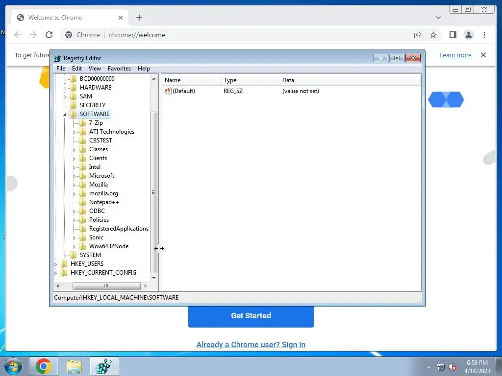Expand the Classes key
This screenshot has height=376, width=502.
(75, 150)
